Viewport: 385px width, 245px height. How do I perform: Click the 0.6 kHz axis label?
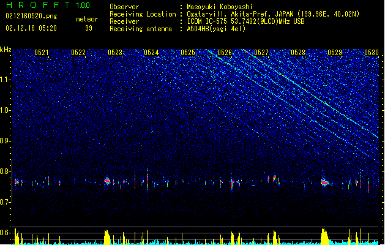(x=6, y=233)
